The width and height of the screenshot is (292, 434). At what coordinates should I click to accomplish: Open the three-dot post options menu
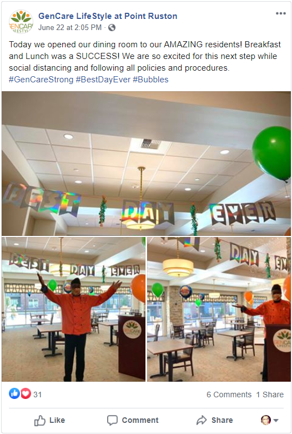tap(280, 13)
